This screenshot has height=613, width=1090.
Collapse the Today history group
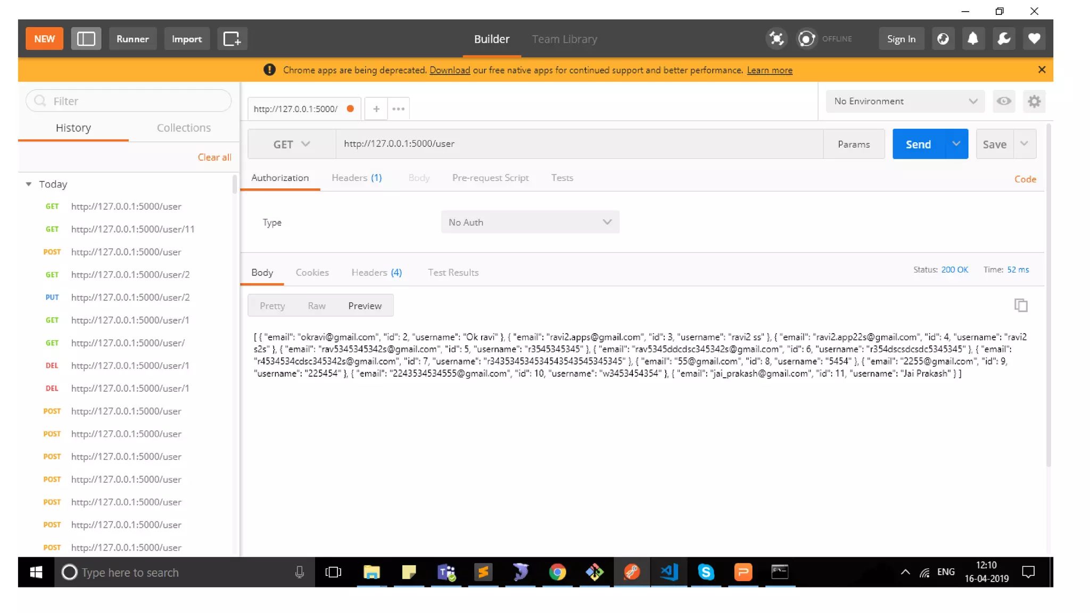(x=29, y=184)
